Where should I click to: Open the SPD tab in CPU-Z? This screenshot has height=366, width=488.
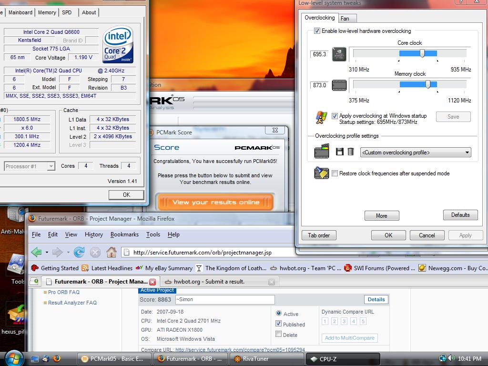coord(67,12)
